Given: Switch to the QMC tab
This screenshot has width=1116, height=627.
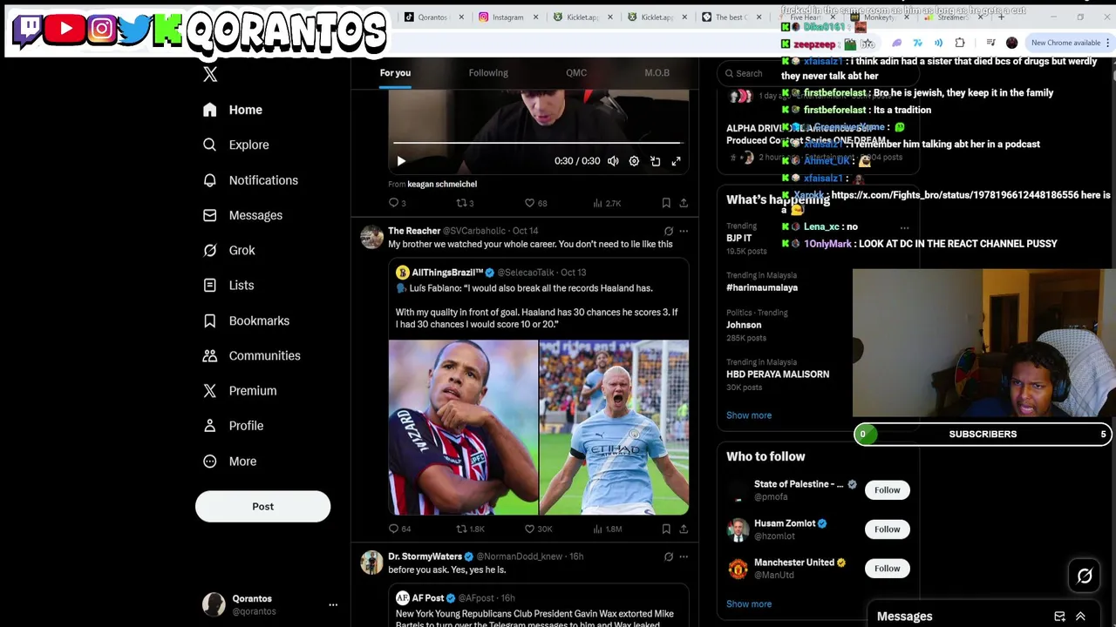Looking at the screenshot, I should click(576, 73).
